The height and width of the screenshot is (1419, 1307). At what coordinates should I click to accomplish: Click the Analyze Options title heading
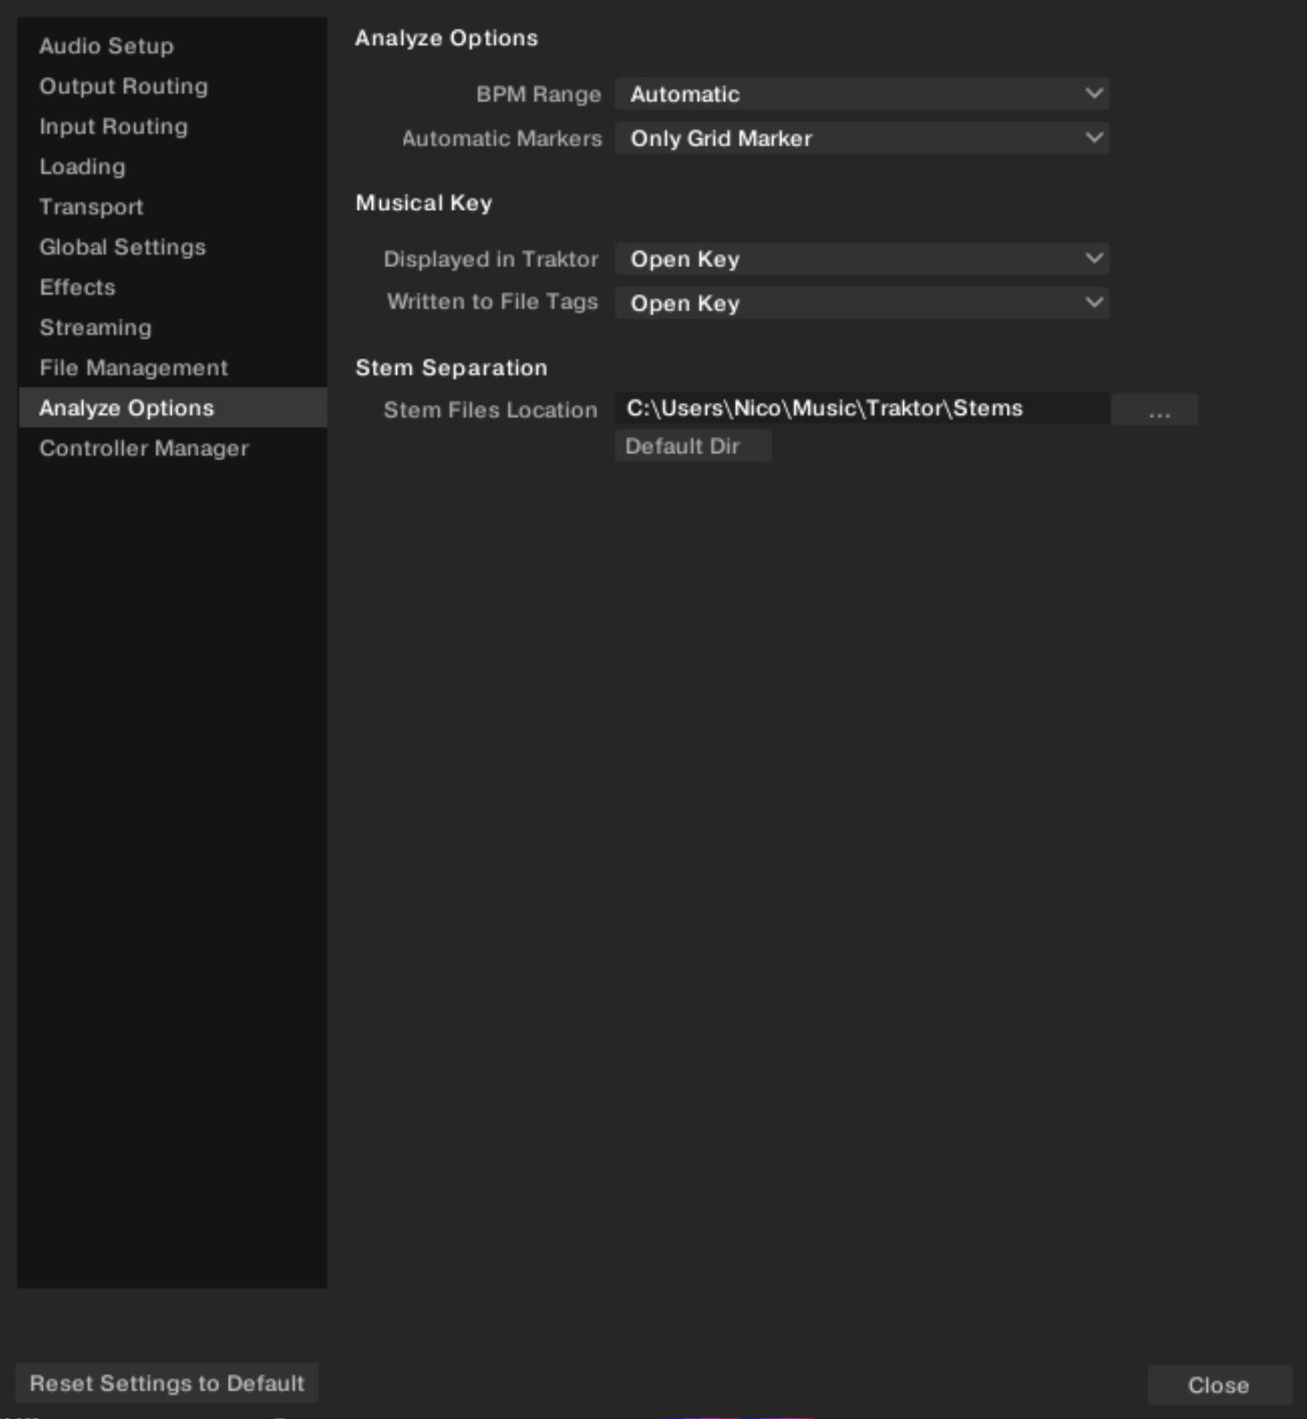(447, 38)
